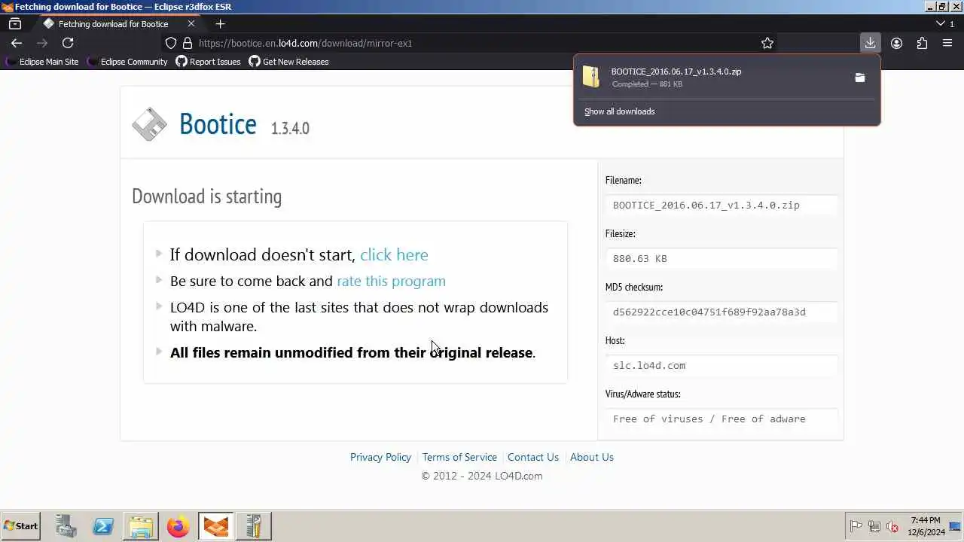
Task: Expand the list all tabs chevron
Action: coord(940,23)
